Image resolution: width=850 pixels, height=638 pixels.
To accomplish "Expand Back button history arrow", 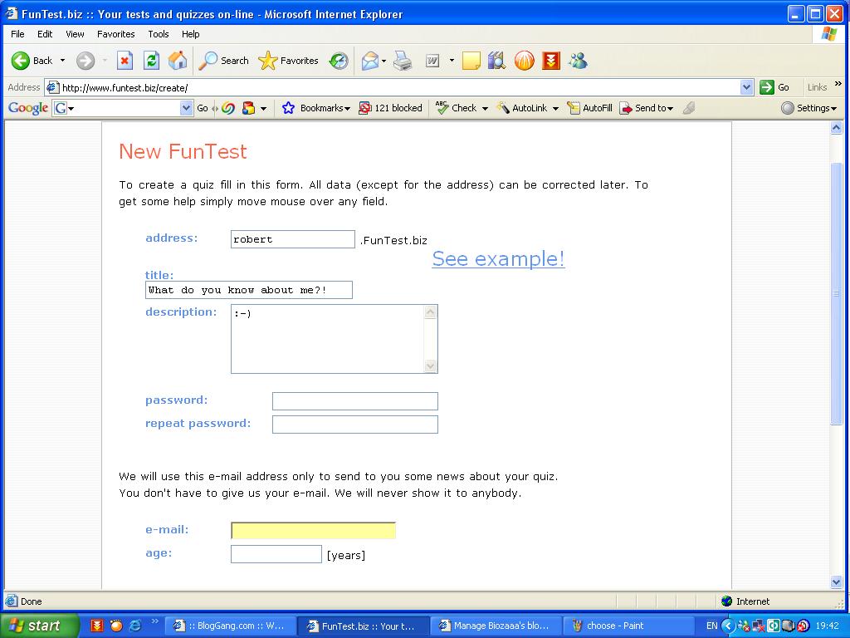I will (62, 61).
